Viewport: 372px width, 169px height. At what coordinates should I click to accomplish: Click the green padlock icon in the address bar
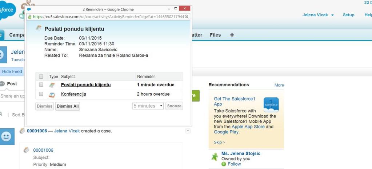click(30, 17)
